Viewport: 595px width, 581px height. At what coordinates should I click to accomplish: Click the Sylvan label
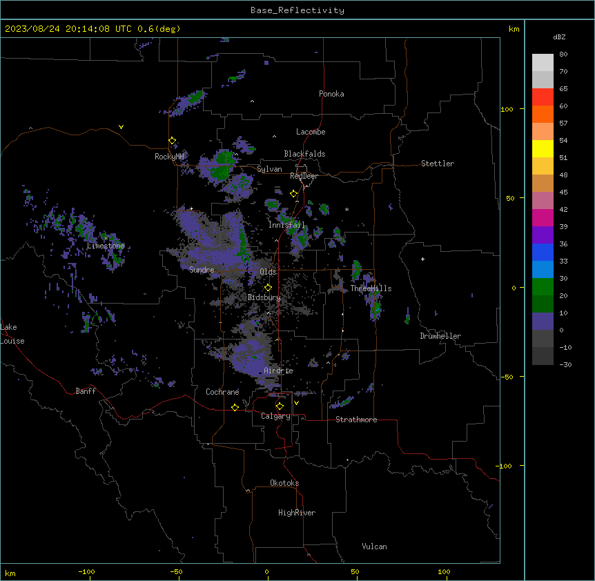point(269,169)
